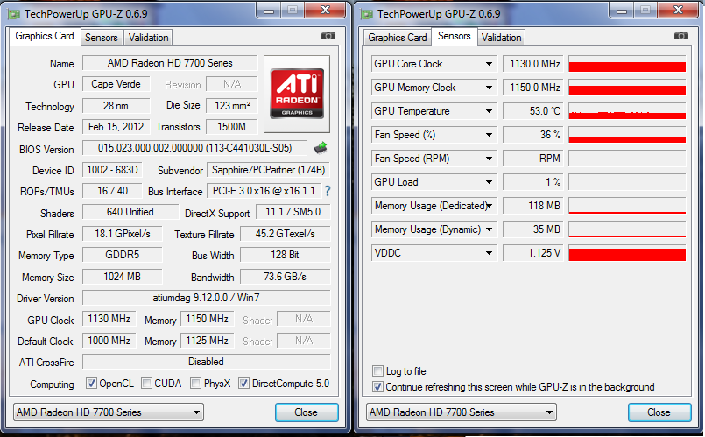Open the Validation tab in the left window
This screenshot has width=705, height=437.
pyautogui.click(x=148, y=38)
